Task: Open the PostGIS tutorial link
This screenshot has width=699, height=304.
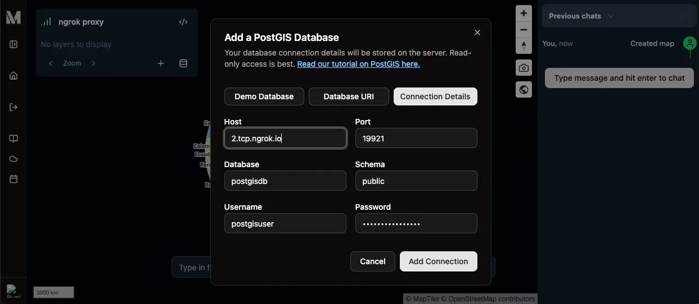Action: click(x=358, y=64)
